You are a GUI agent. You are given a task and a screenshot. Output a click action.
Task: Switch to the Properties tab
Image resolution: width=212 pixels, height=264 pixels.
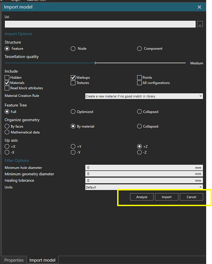pos(14,260)
